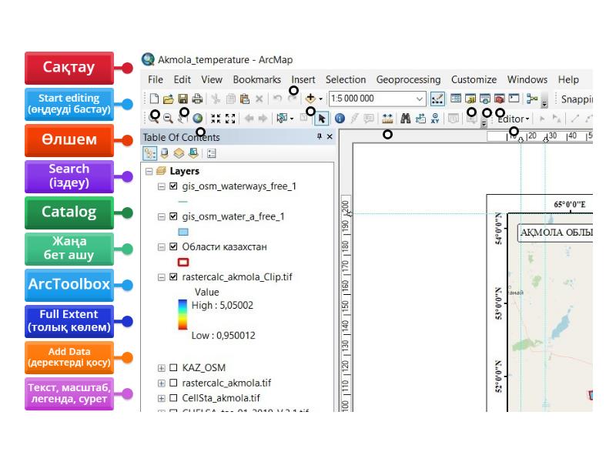This screenshot has width=616, height=462.
Task: Turn off the rastercalc_akmola_Clip.tif layer
Action: tap(172, 277)
